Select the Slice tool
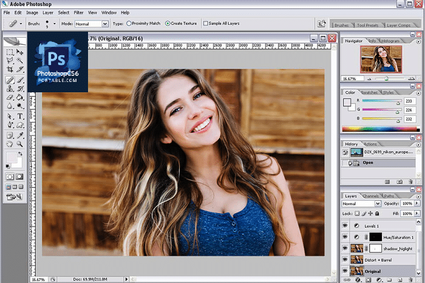 coord(19,69)
